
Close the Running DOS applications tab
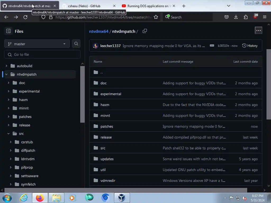pos(174,6)
